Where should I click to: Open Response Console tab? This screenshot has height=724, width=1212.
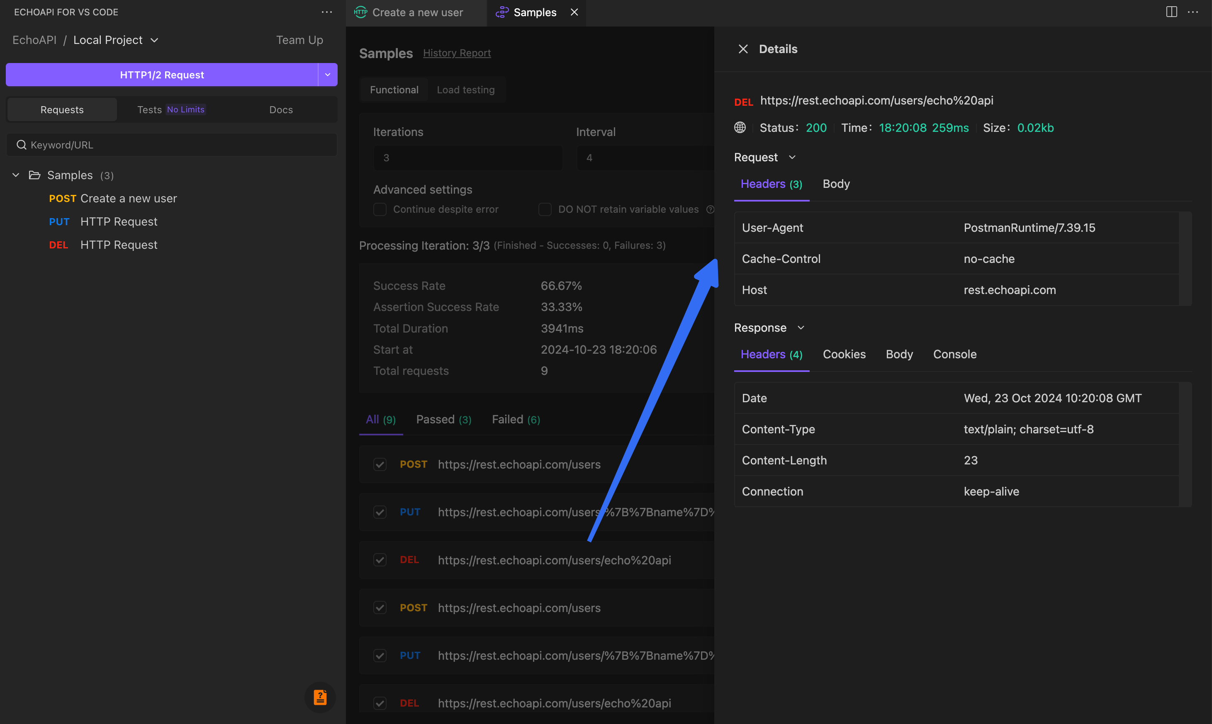[x=955, y=354]
